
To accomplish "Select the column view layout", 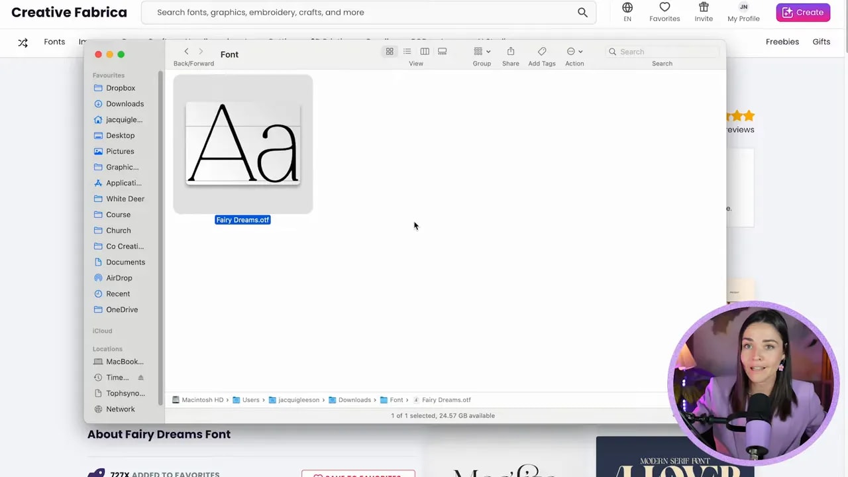I will (425, 51).
